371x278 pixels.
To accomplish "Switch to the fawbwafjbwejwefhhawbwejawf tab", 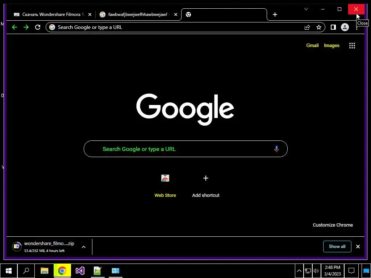I will (x=139, y=14).
